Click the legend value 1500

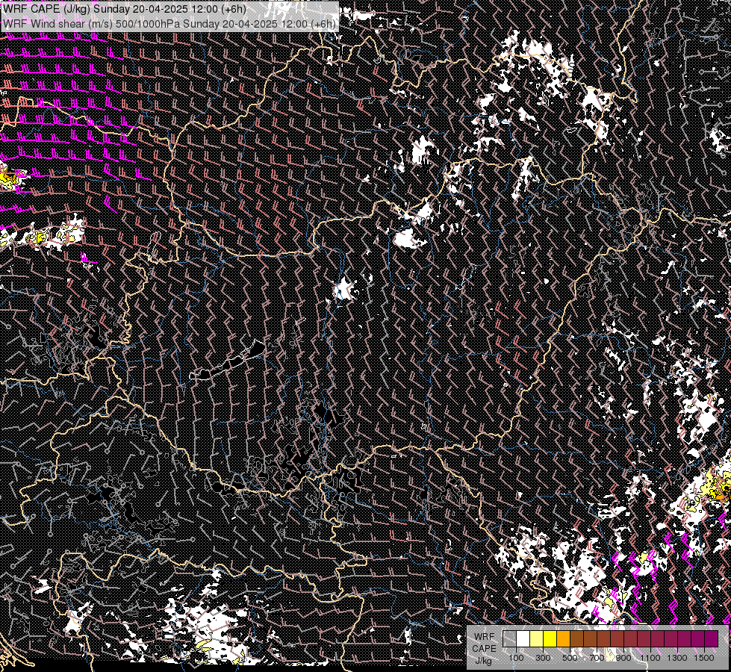pyautogui.click(x=704, y=658)
